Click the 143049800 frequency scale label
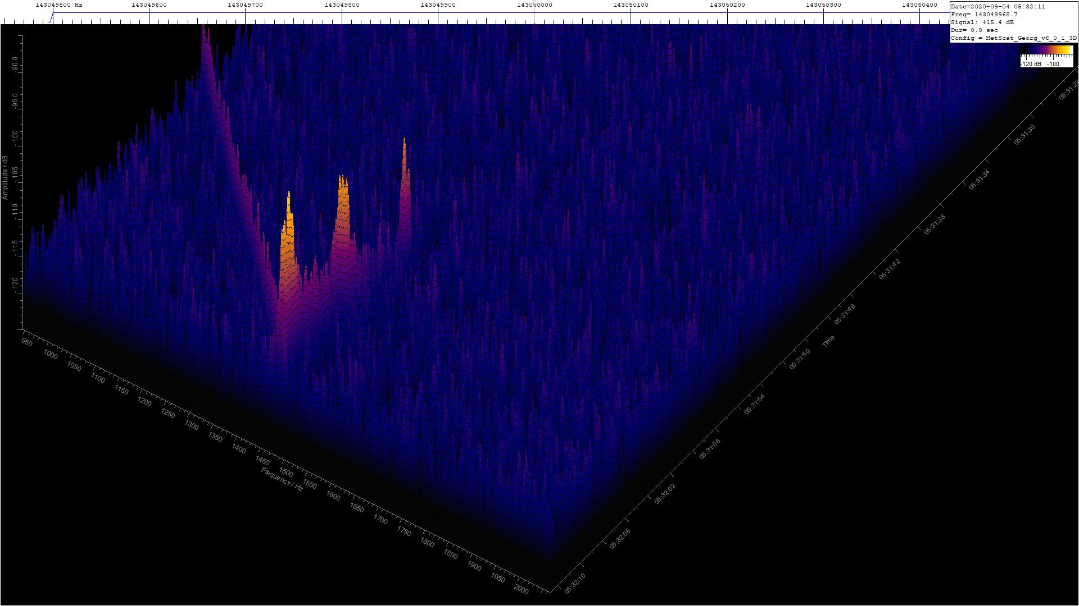The image size is (1079, 606). point(342,5)
